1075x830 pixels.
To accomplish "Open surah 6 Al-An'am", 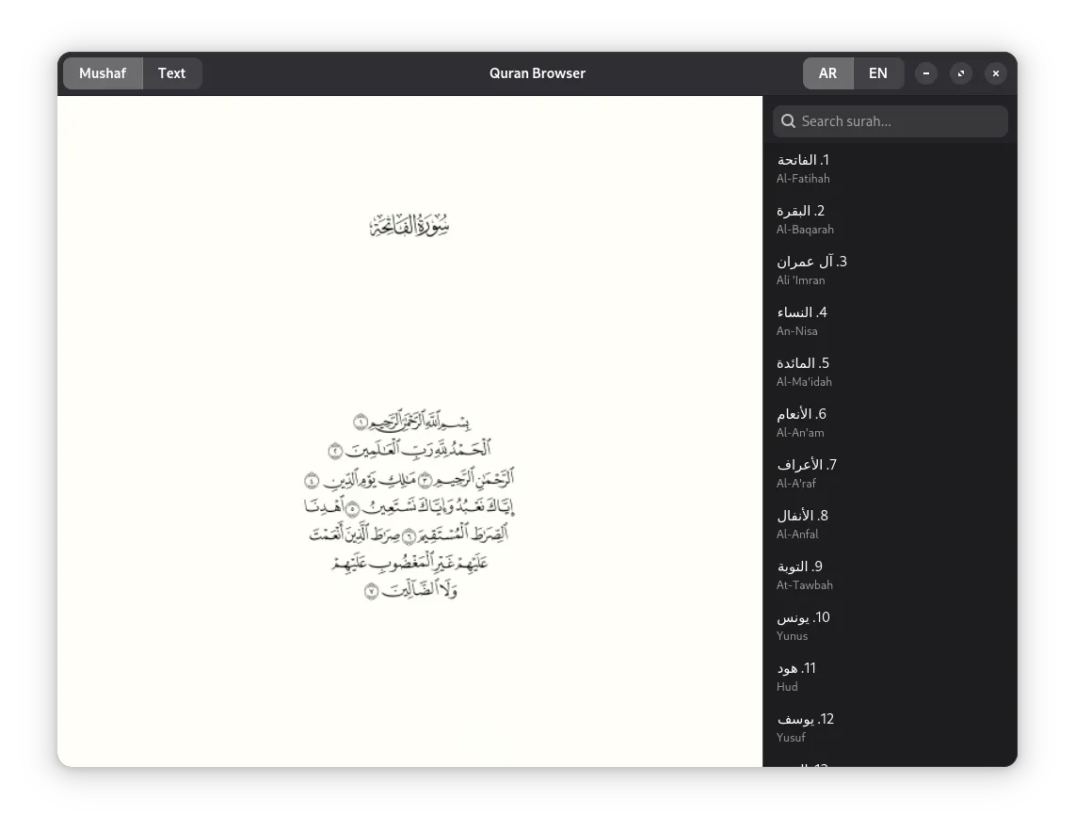I will pos(890,423).
